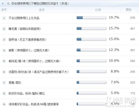
Task: Click the 19lou.com watermark logo
Action: (121, 102)
